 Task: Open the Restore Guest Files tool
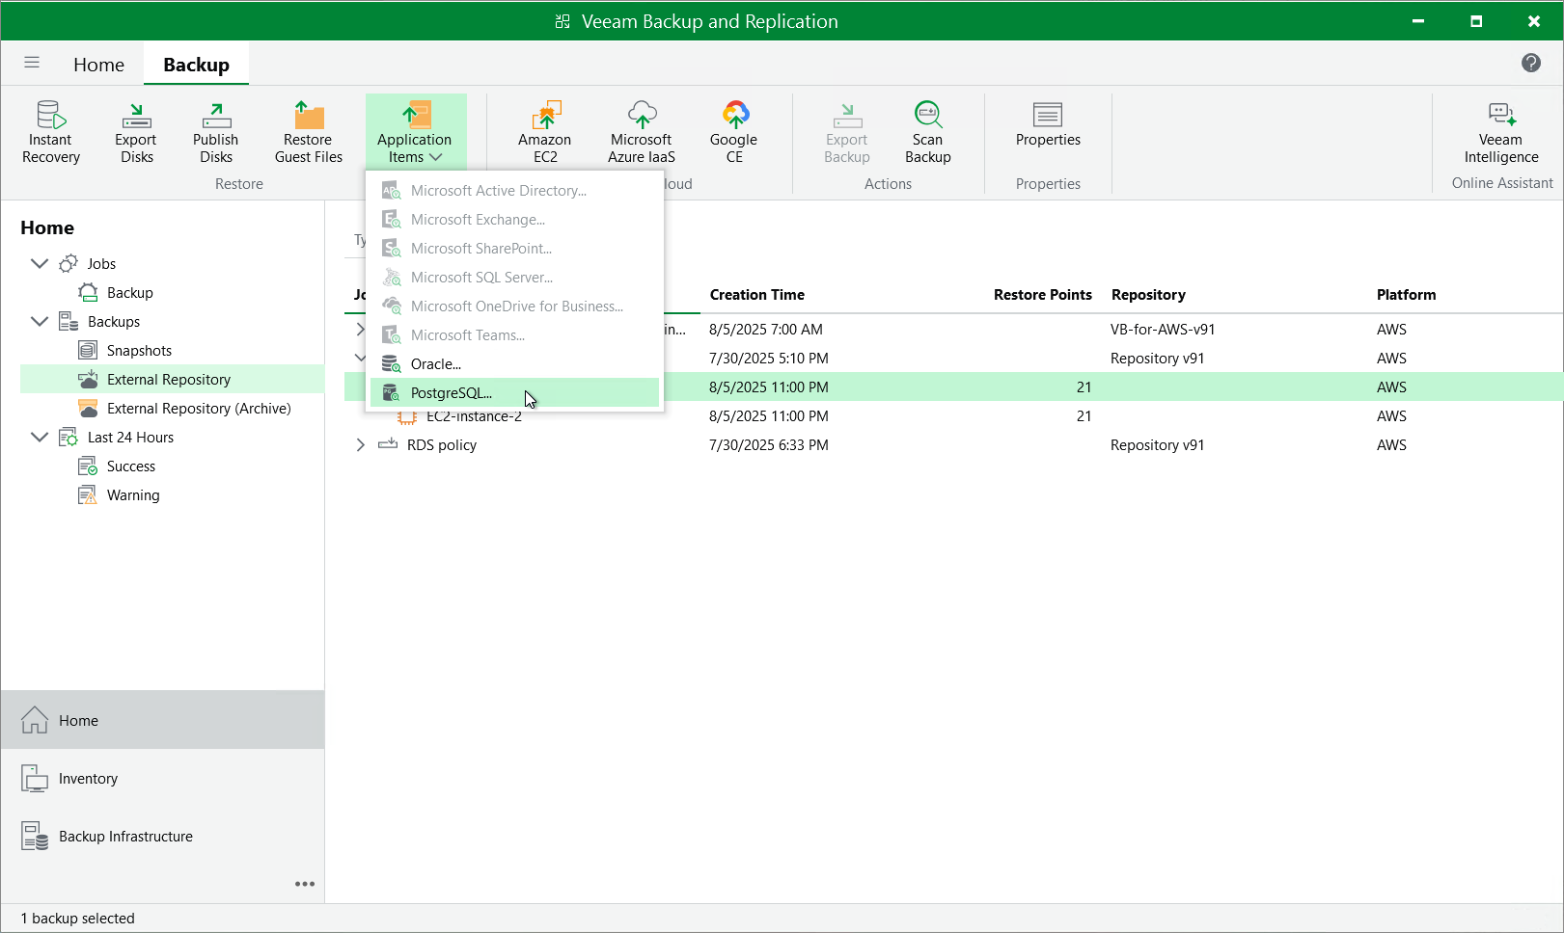(x=309, y=132)
